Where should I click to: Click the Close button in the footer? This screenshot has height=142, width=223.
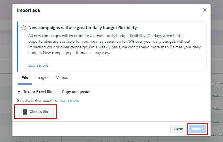point(178,129)
